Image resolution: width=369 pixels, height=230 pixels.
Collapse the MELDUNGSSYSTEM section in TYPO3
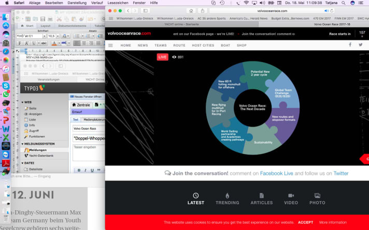coord(22,144)
